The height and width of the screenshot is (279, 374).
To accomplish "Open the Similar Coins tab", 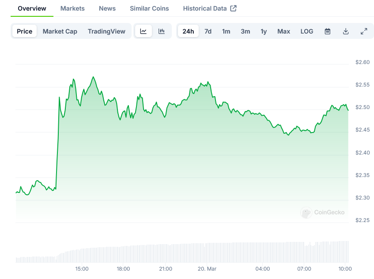I will coord(149,8).
